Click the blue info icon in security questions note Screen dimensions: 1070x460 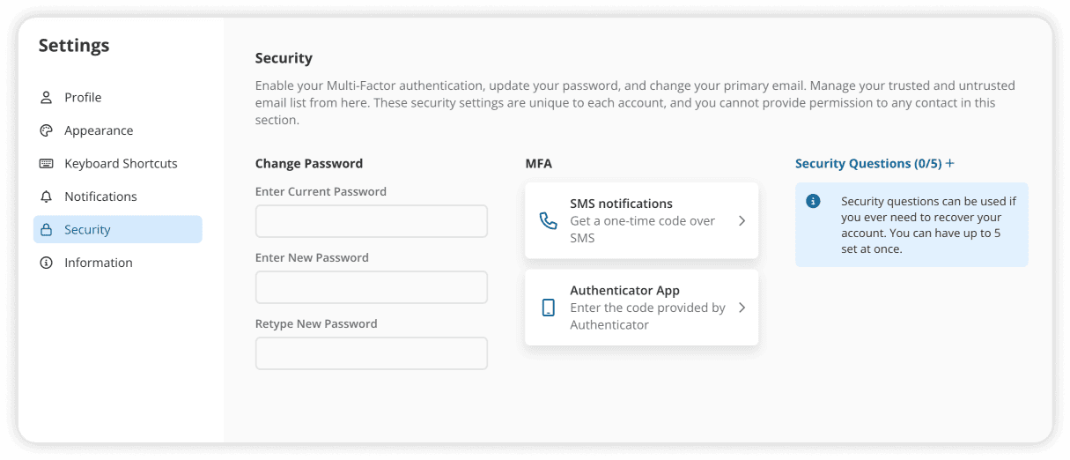(x=814, y=201)
